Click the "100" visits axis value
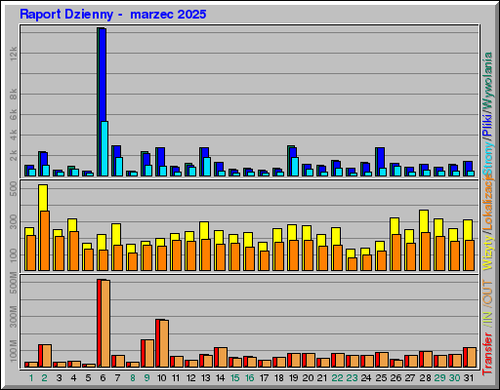 pyautogui.click(x=14, y=255)
